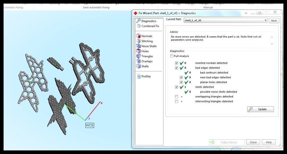Uncheck bad edges detected checkbox
The height and width of the screenshot is (154, 287).
point(176,68)
